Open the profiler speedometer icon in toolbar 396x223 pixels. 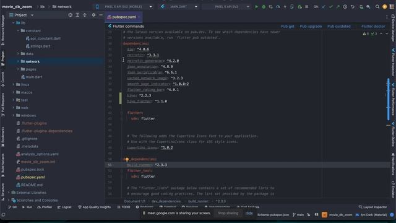click(278, 7)
